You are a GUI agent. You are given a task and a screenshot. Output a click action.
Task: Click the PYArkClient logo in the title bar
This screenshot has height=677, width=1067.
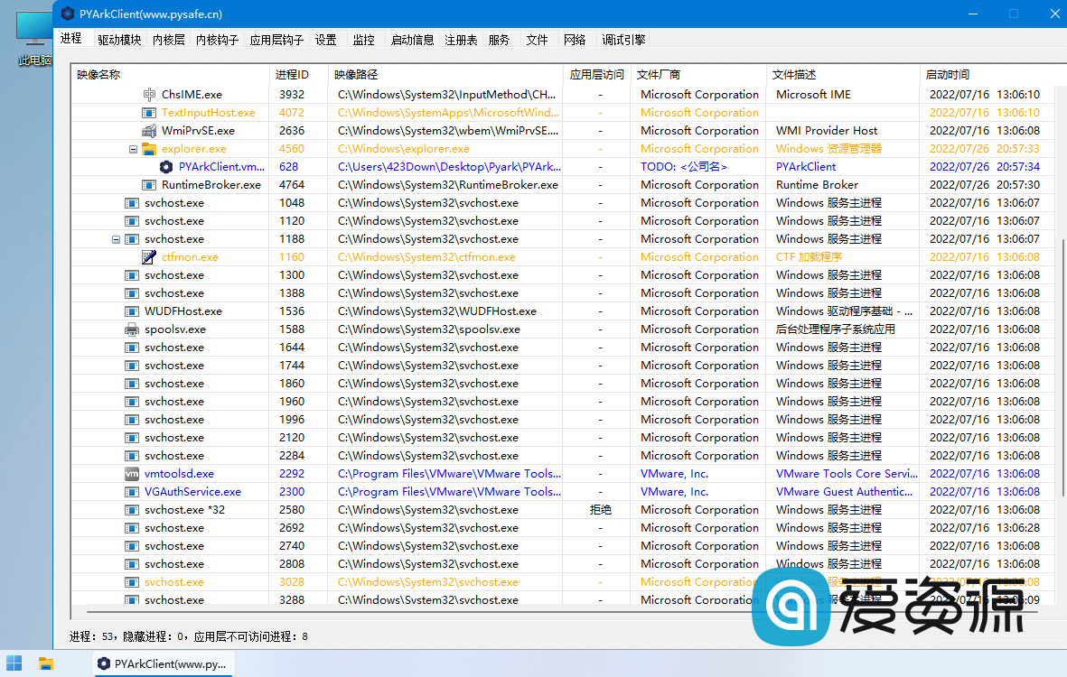(68, 14)
